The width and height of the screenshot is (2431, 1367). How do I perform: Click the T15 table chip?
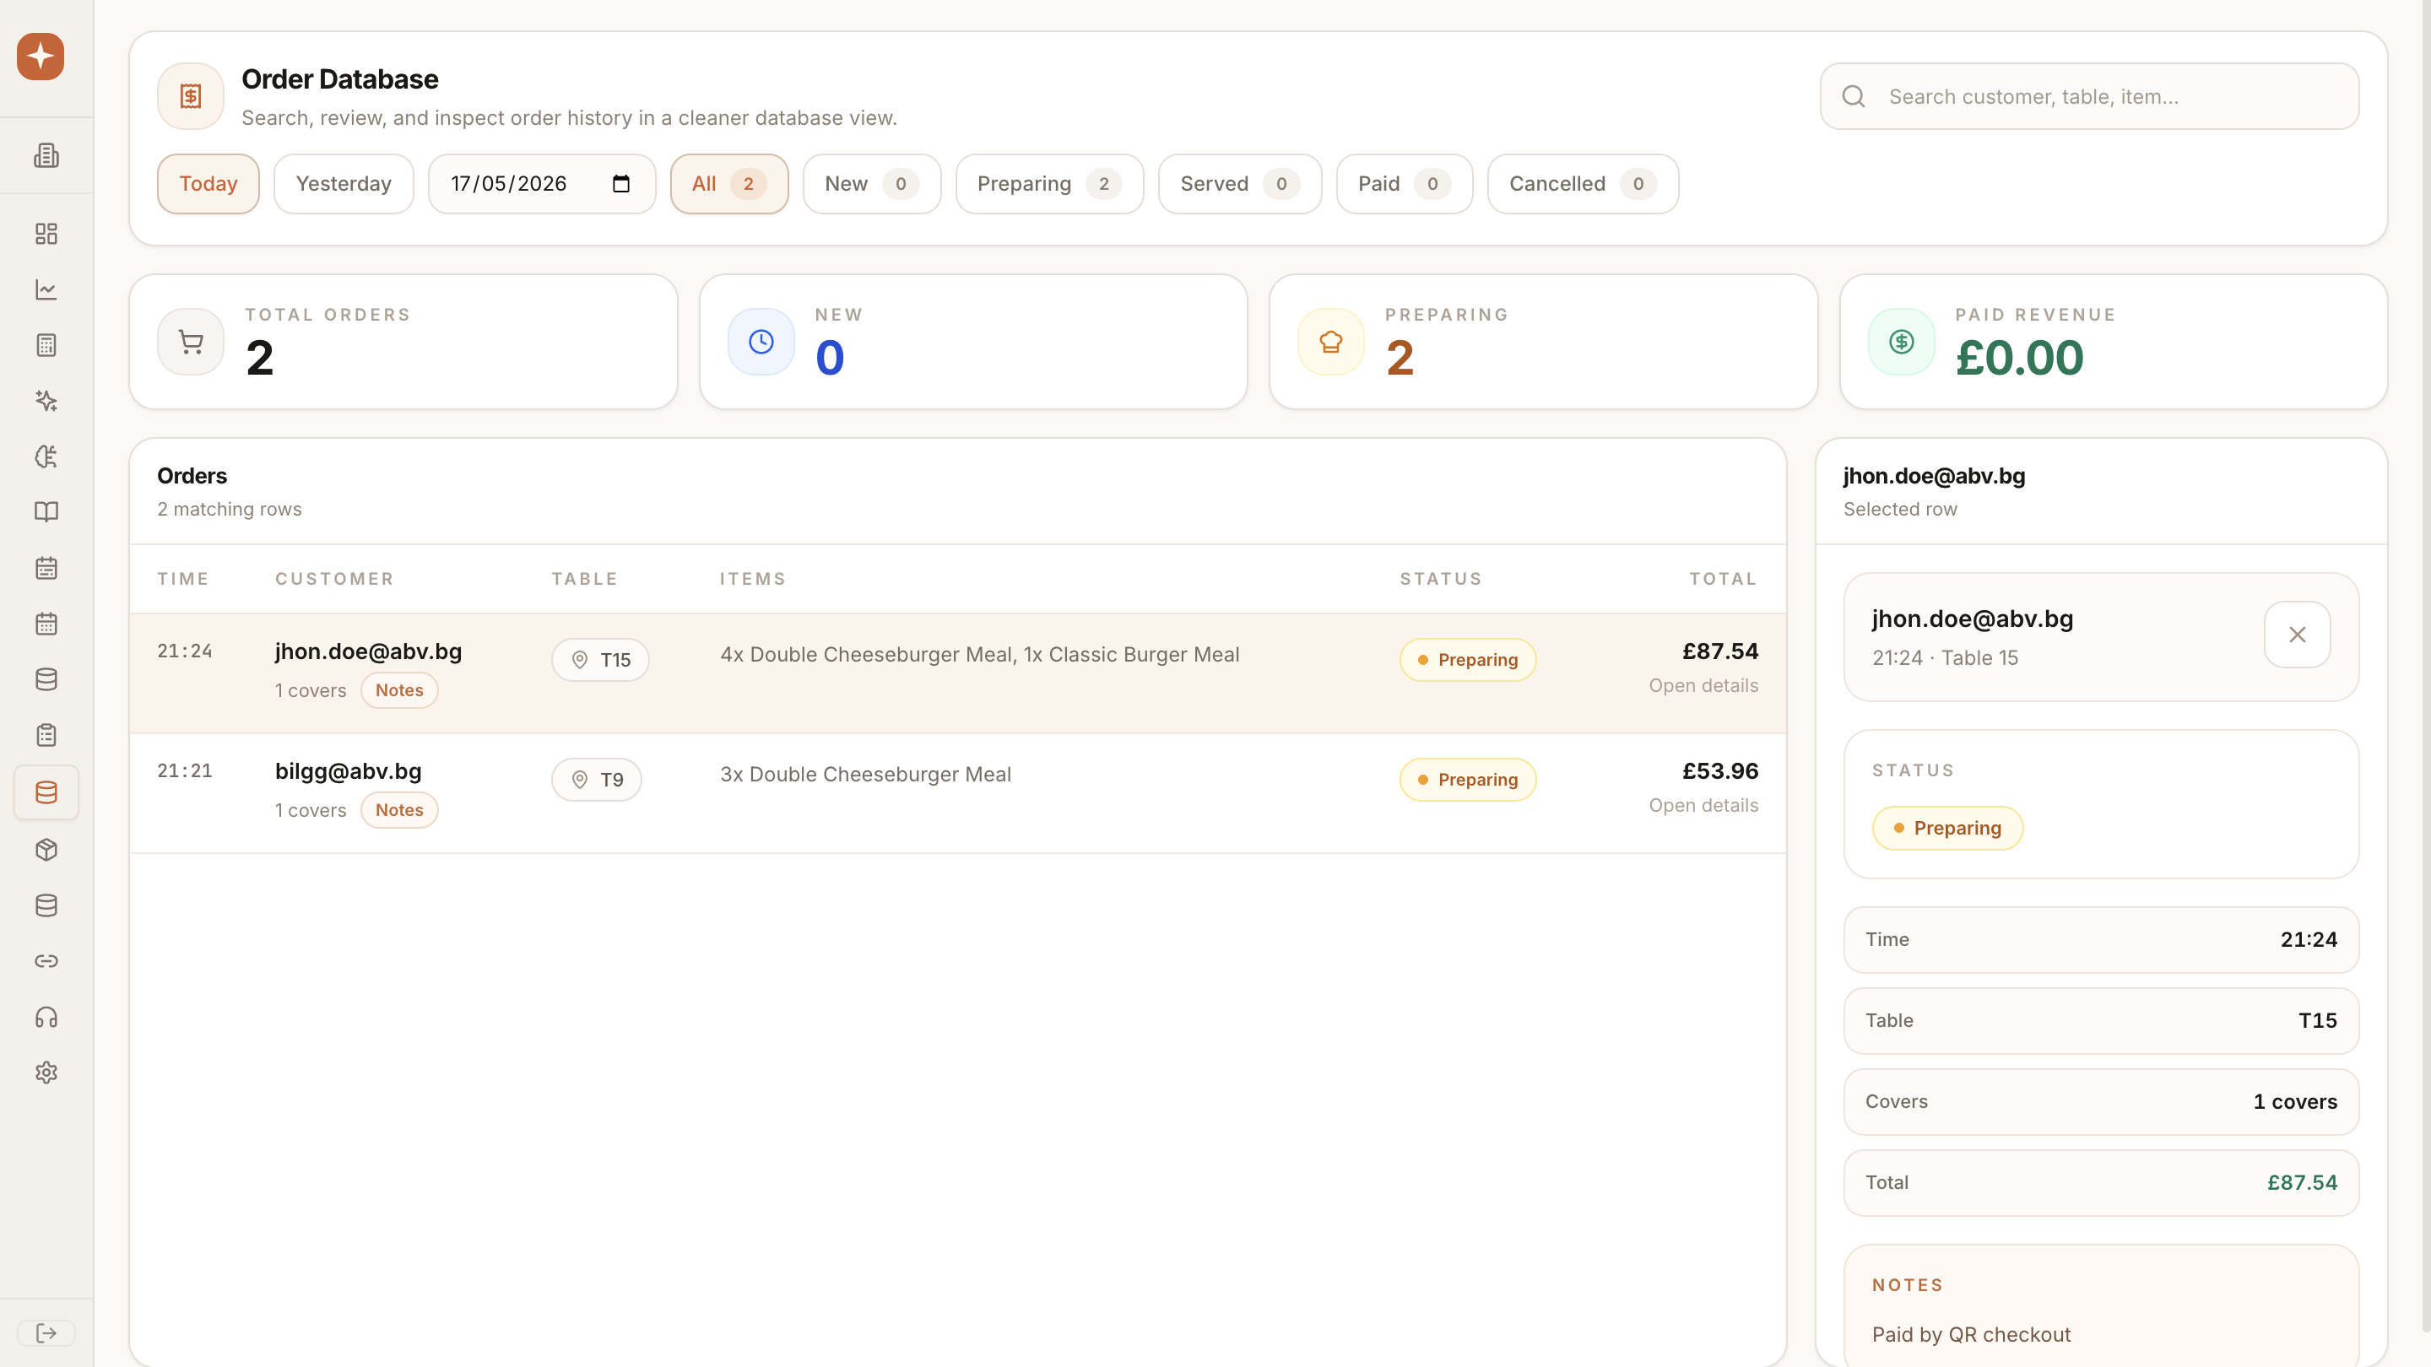[600, 659]
